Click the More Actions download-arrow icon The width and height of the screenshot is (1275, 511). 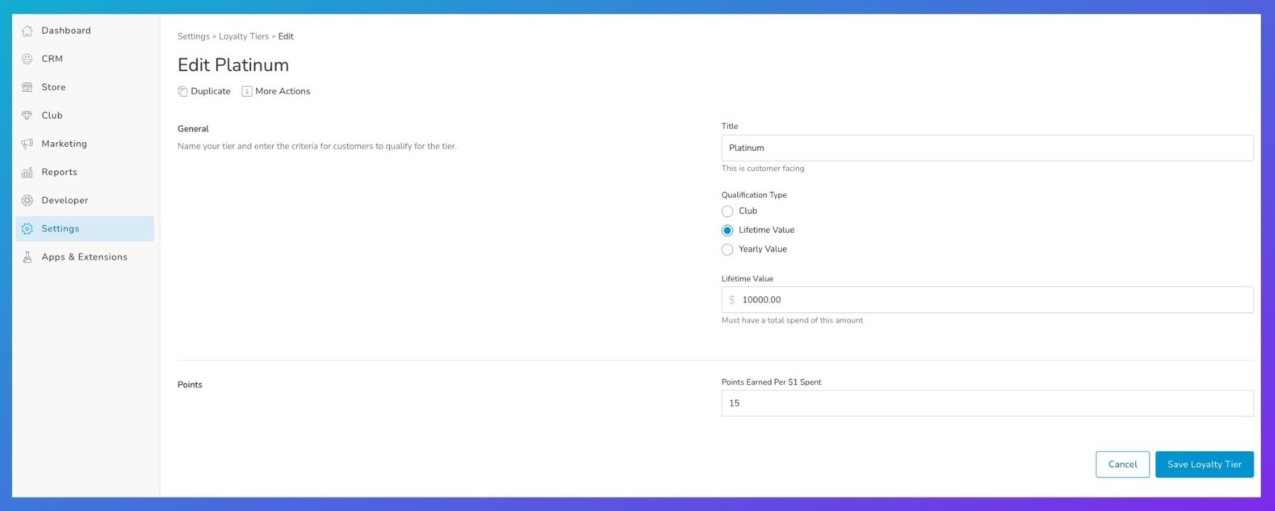247,91
